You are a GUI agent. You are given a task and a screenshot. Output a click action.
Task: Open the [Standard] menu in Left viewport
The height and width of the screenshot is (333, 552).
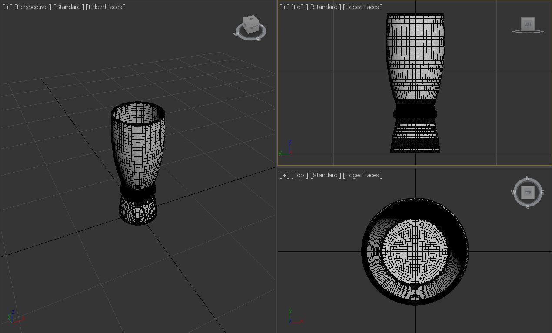coord(326,7)
